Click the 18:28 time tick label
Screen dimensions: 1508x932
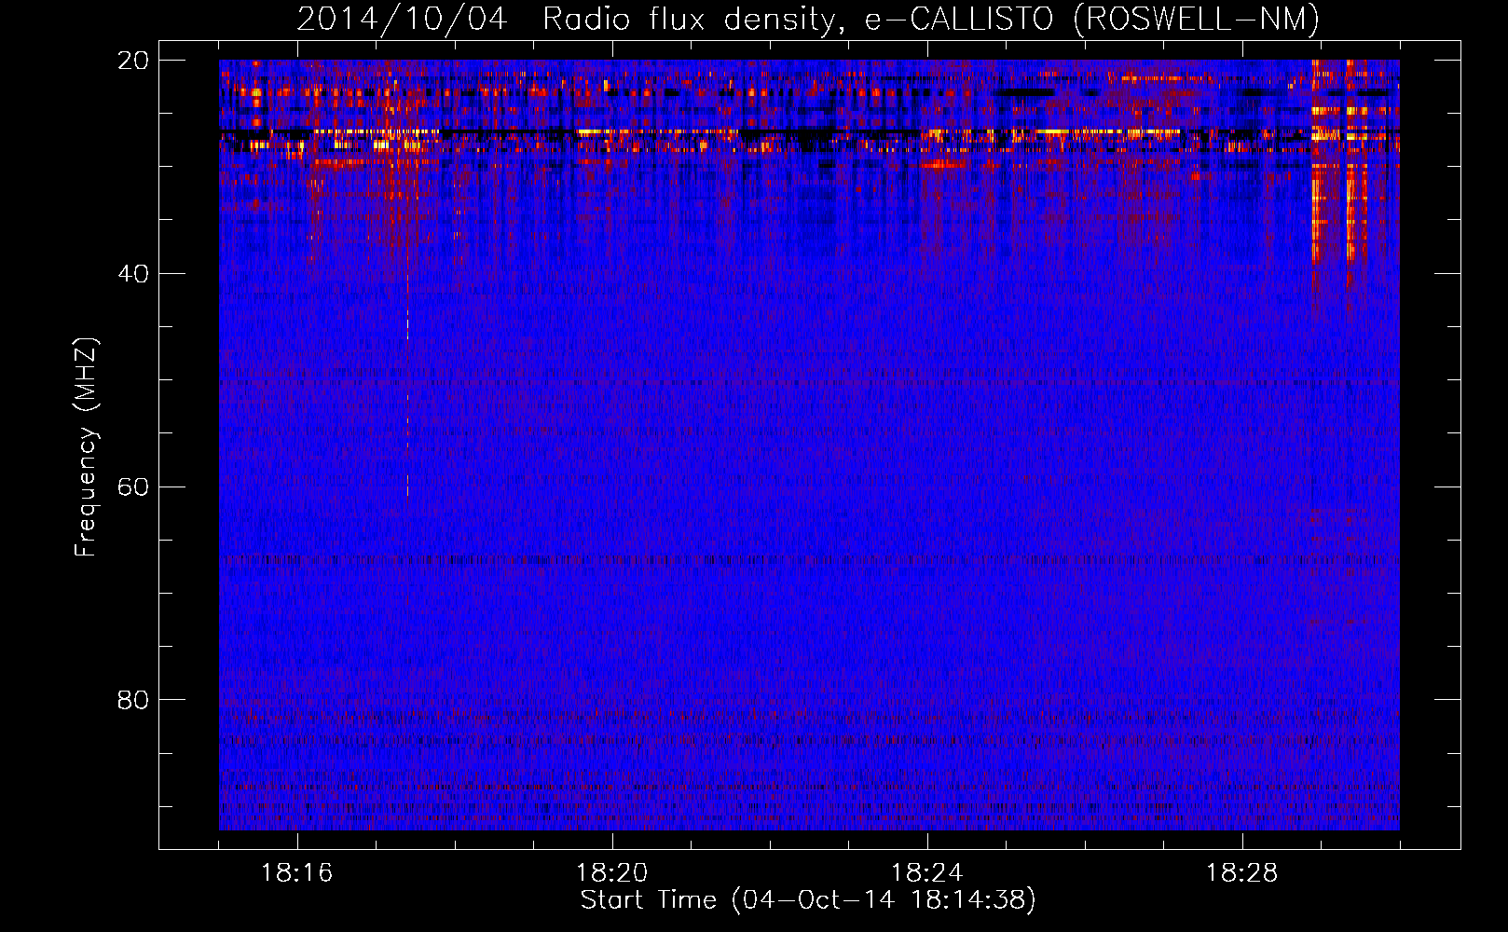coord(1242,873)
